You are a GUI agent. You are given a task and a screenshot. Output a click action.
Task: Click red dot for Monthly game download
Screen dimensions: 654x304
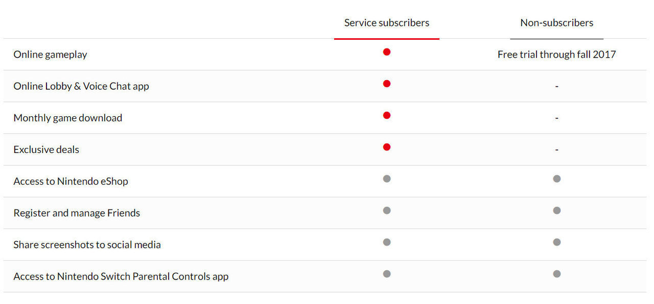(x=387, y=115)
